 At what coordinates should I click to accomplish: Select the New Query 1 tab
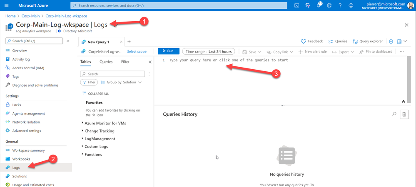[x=99, y=42]
